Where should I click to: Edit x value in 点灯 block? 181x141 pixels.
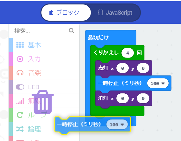pos(123,68)
